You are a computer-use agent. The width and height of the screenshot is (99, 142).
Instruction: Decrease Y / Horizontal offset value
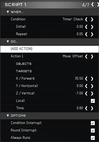click(x=86, y=86)
